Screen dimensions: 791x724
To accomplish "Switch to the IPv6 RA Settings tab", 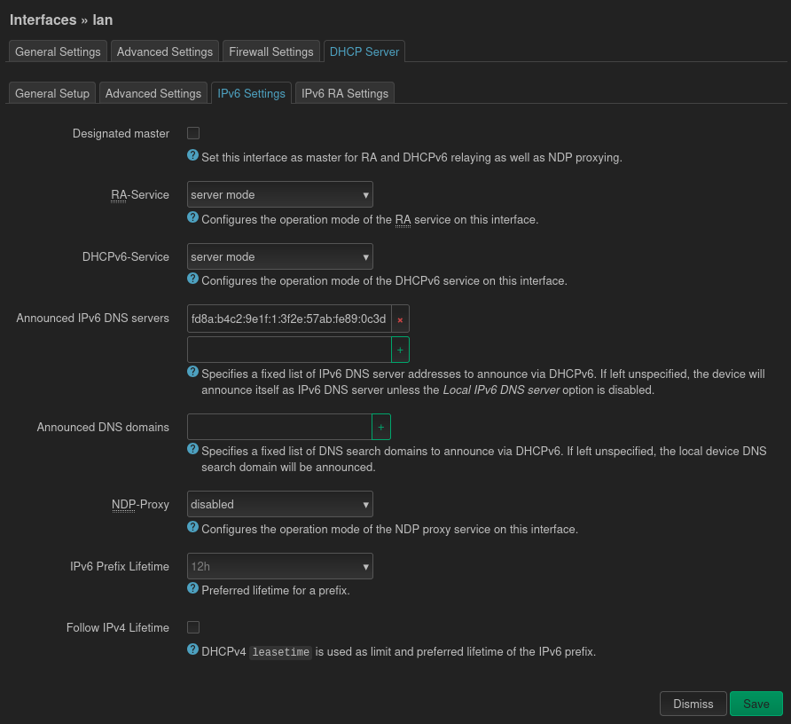I will click(345, 93).
